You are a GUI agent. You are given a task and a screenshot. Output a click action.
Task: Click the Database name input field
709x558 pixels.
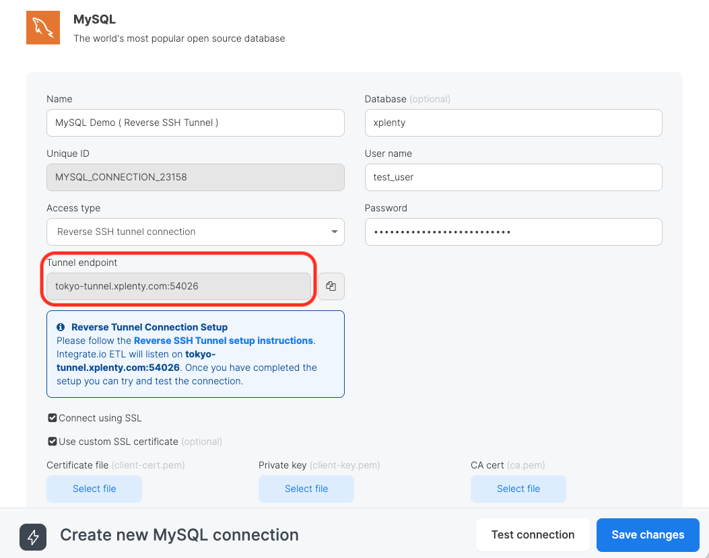[513, 123]
